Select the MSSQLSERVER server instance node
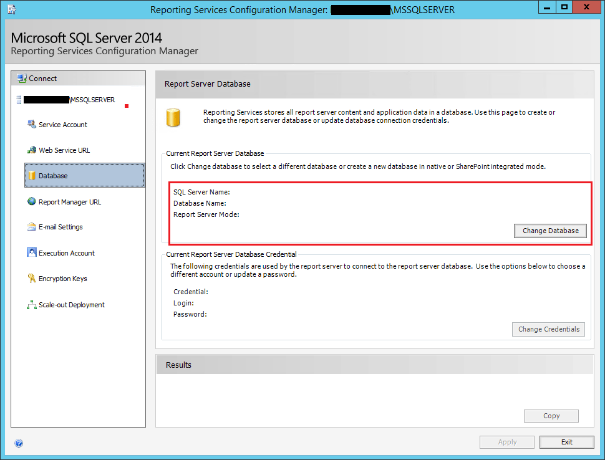Viewport: 605px width, 460px height. tap(92, 100)
